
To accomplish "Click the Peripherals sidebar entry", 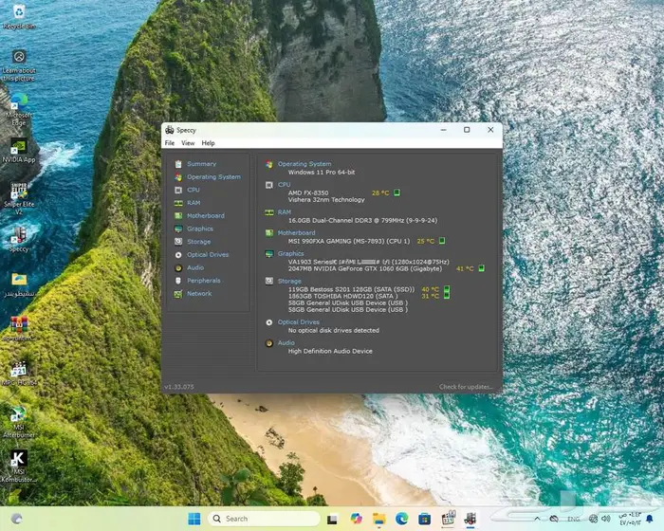I will pyautogui.click(x=203, y=281).
